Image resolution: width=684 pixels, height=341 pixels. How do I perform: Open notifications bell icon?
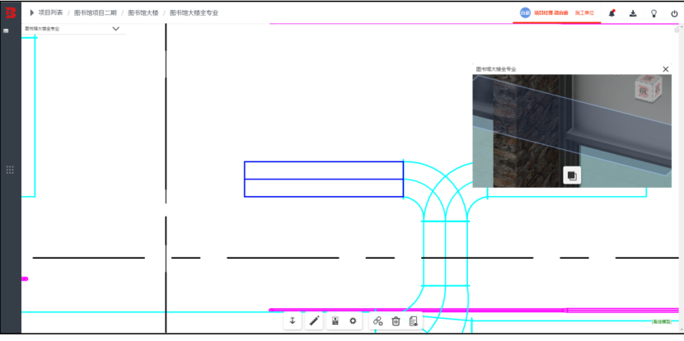click(611, 13)
